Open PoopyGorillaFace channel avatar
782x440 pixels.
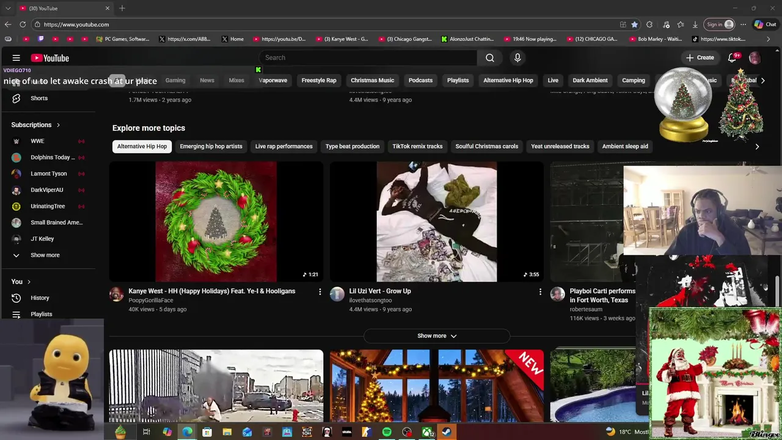117,295
